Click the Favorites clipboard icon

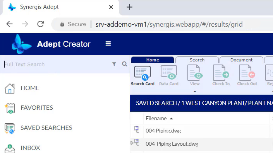10,108
